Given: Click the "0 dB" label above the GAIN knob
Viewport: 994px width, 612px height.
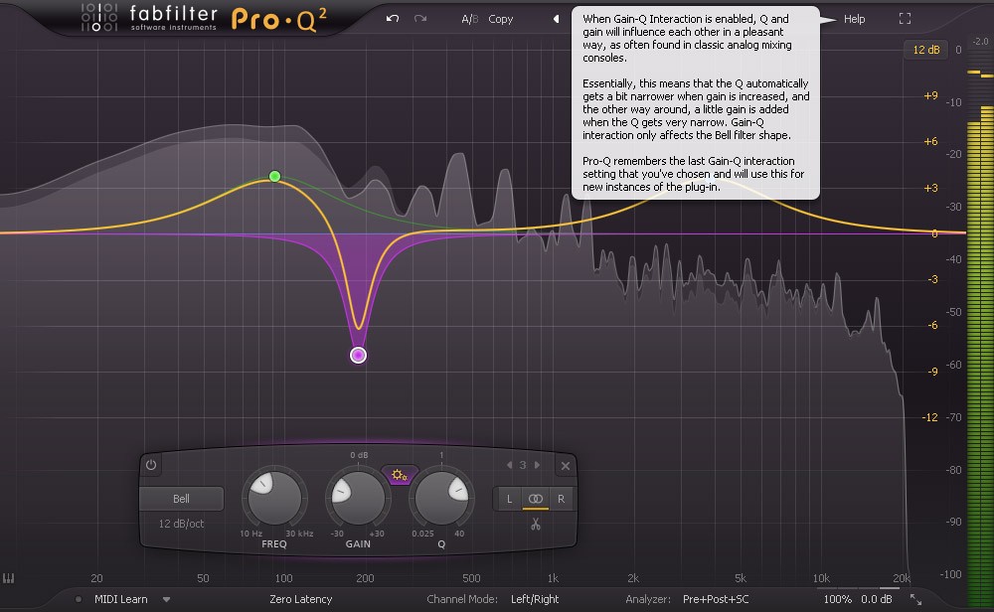Looking at the screenshot, I should tap(359, 455).
